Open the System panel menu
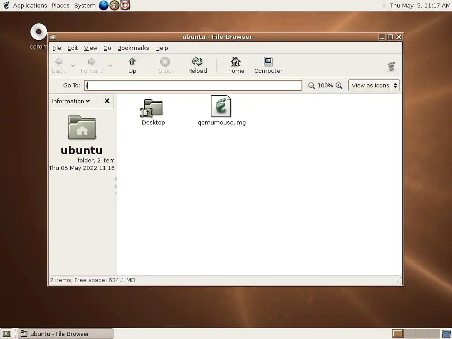This screenshot has width=452, height=339. [x=85, y=5]
